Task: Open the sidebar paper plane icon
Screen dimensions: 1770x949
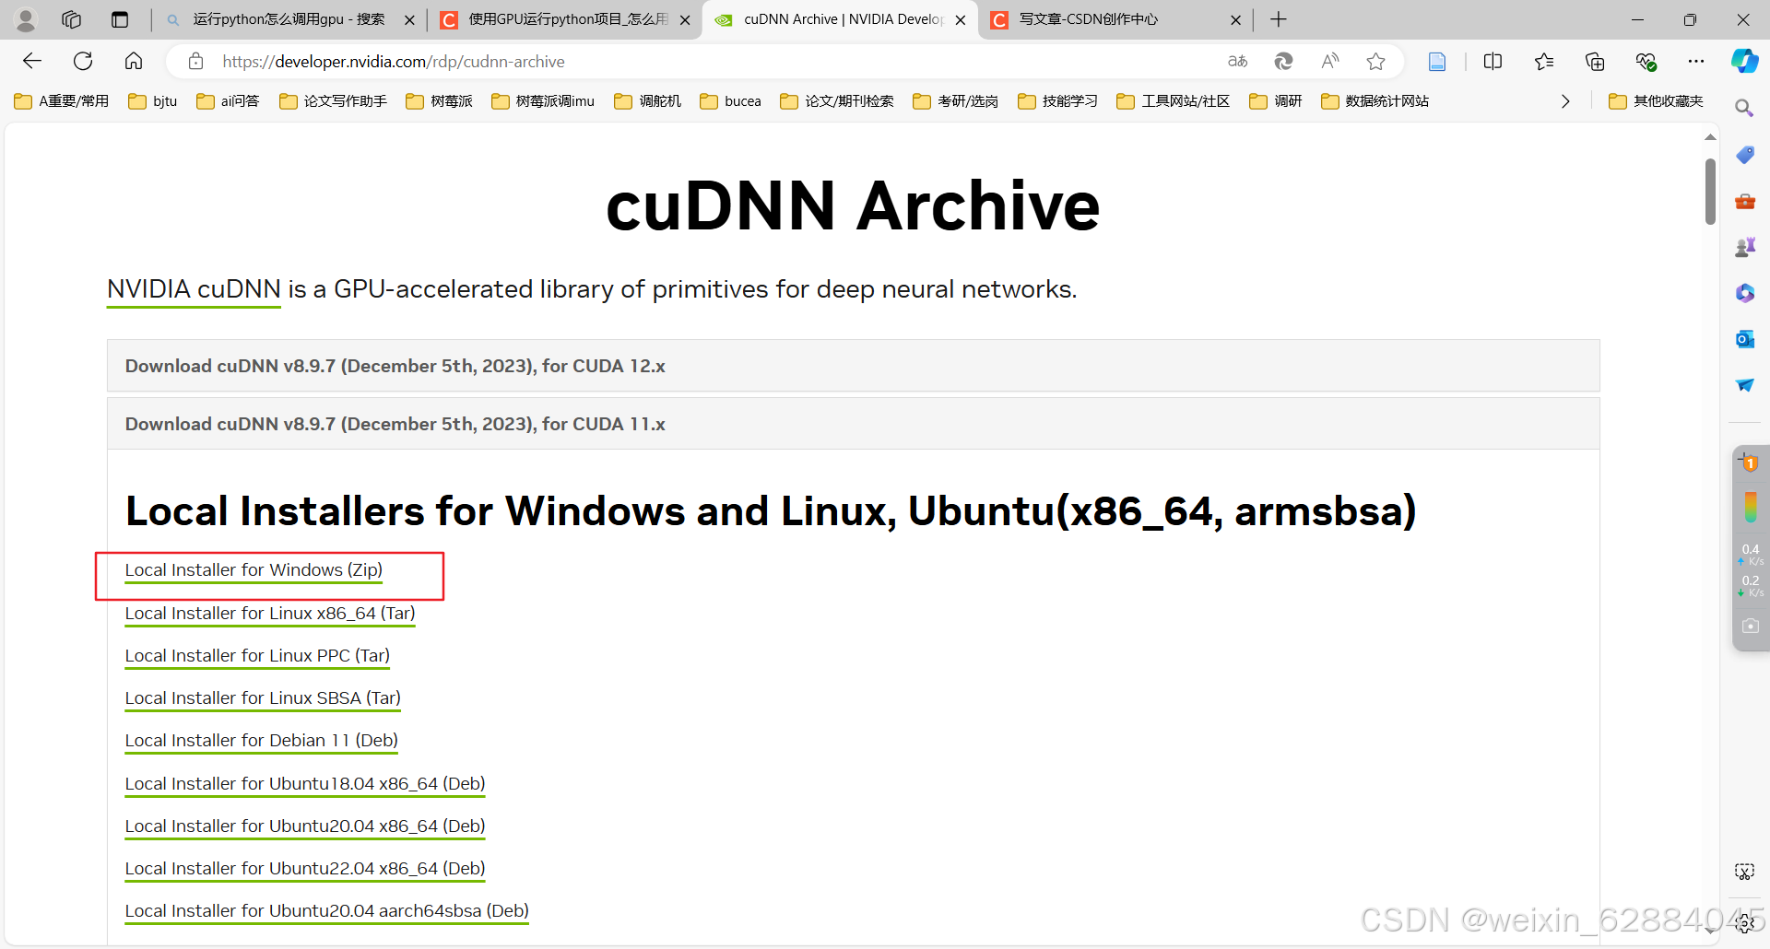Action: coord(1745,385)
